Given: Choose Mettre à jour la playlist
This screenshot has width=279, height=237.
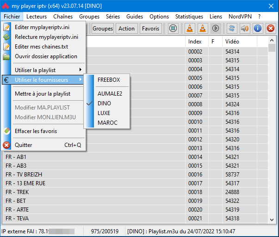Looking at the screenshot, I should (x=43, y=94).
